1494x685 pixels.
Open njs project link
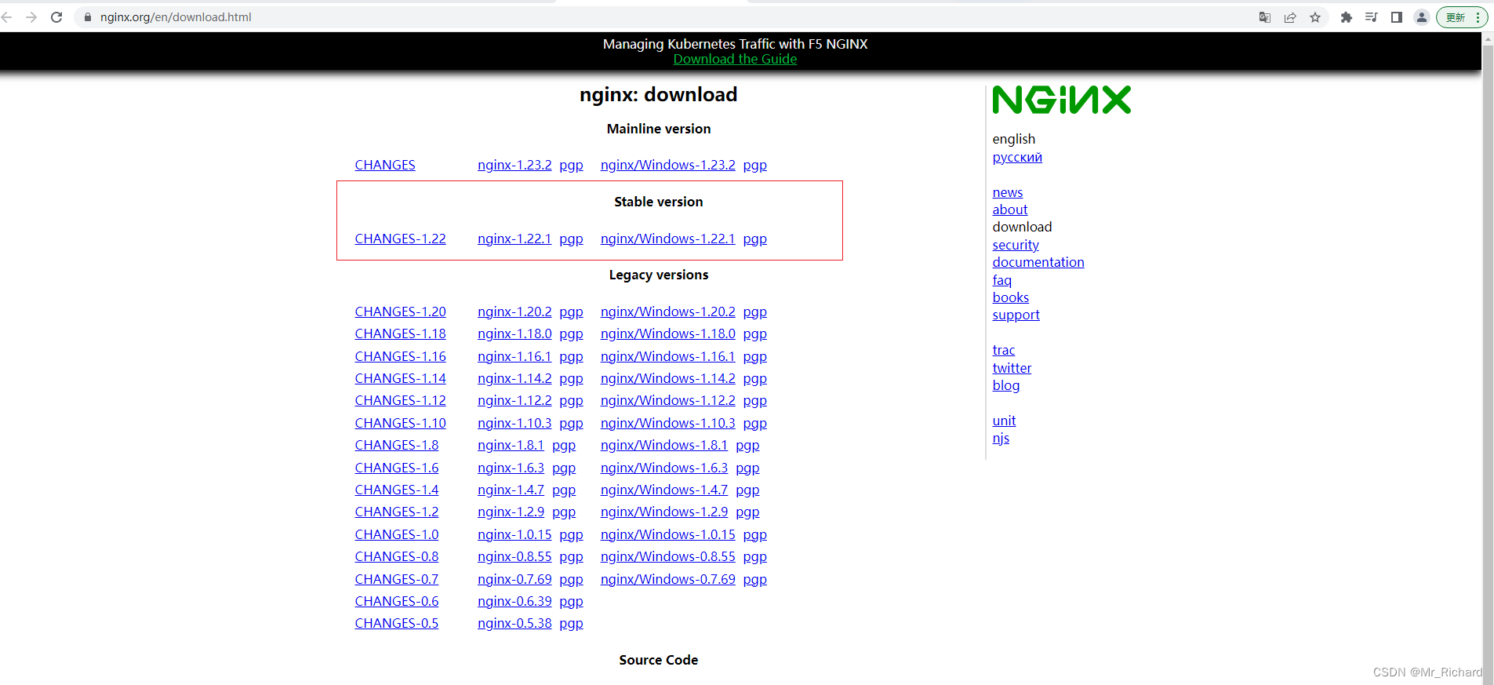pos(1001,439)
